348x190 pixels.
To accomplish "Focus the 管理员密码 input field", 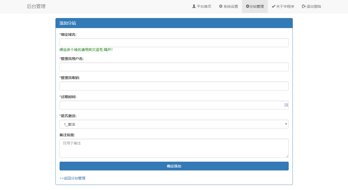I will point(174,86).
